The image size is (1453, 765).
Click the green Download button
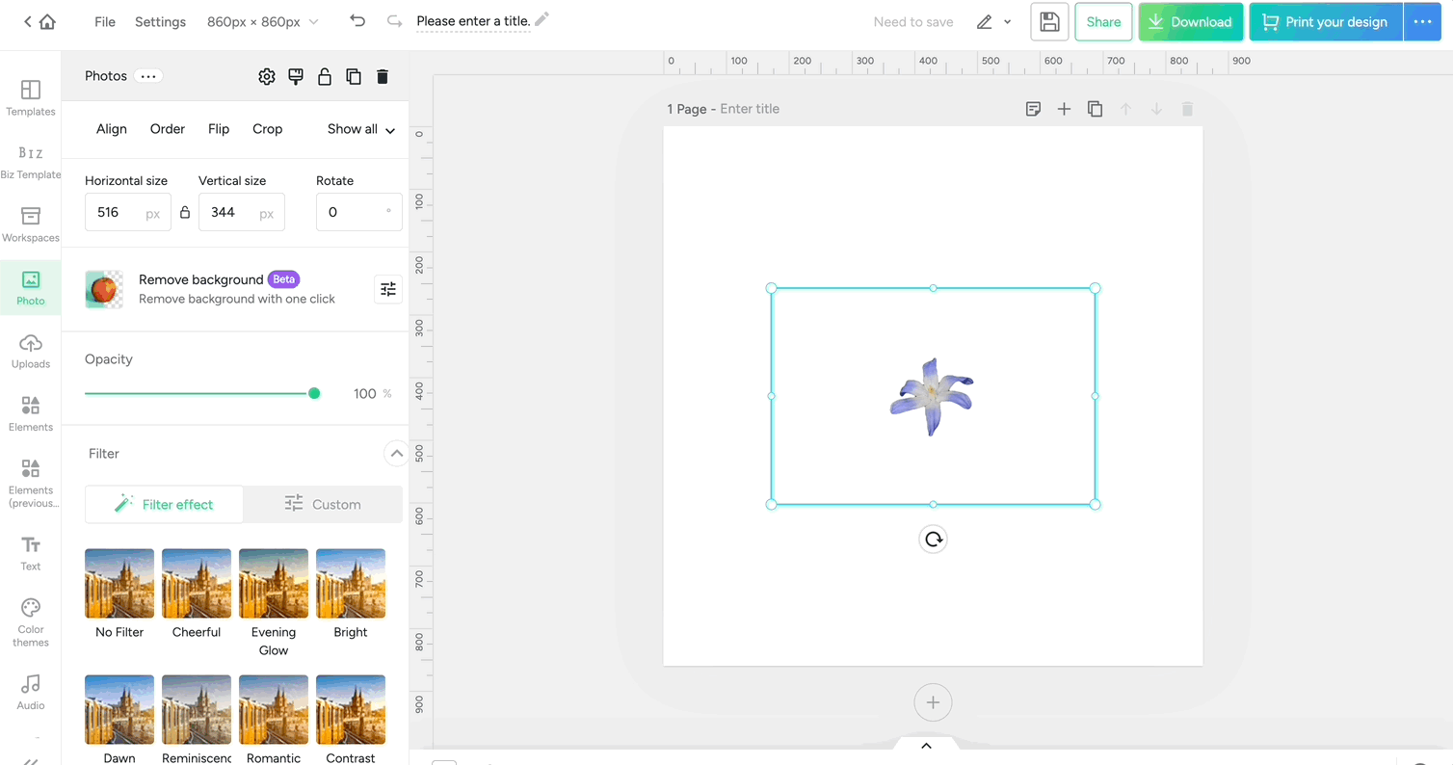(x=1191, y=21)
